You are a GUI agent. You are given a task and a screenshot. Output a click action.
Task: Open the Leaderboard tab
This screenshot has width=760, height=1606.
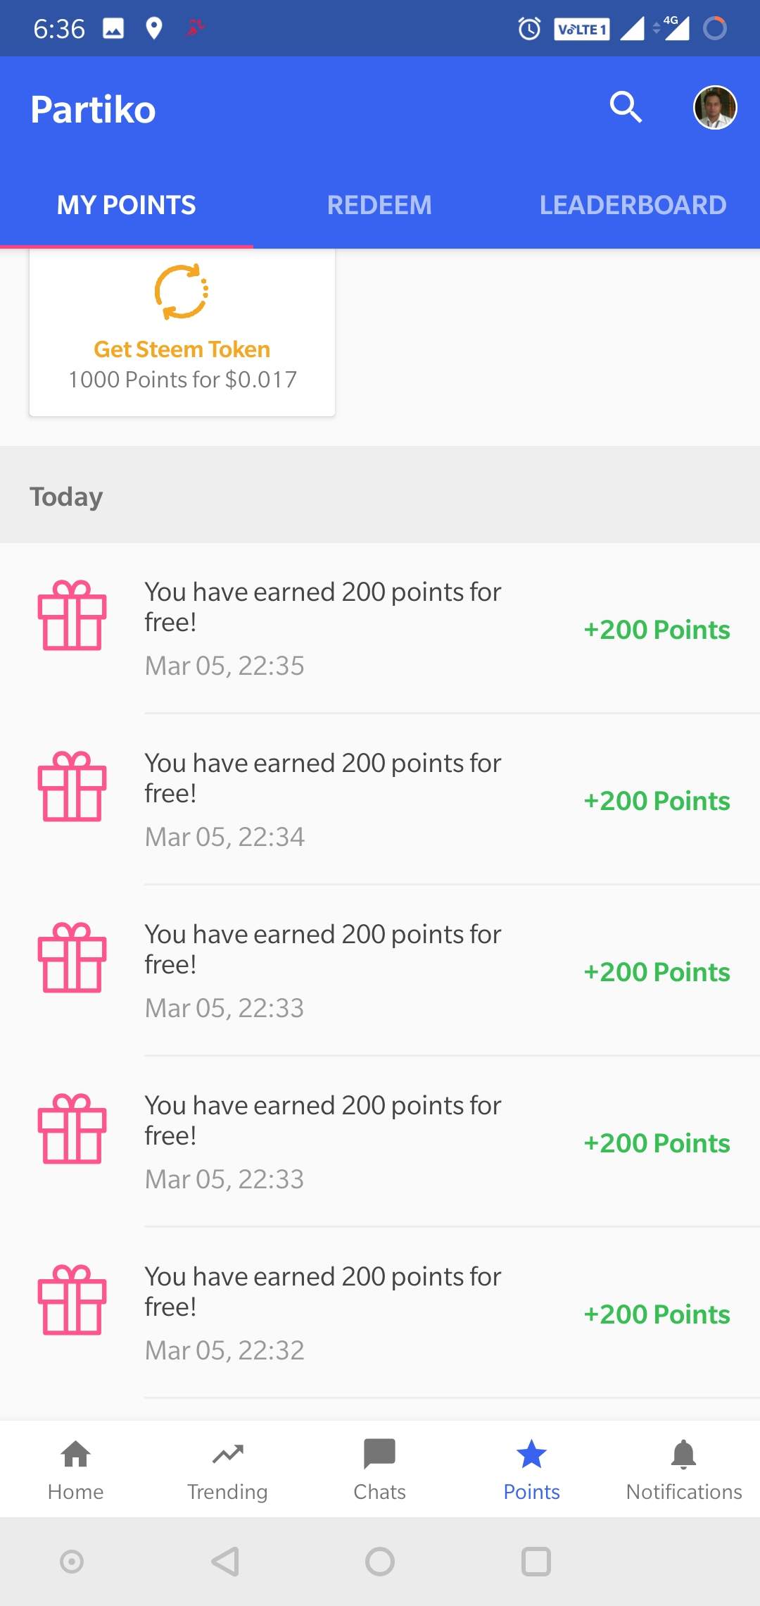tap(633, 205)
